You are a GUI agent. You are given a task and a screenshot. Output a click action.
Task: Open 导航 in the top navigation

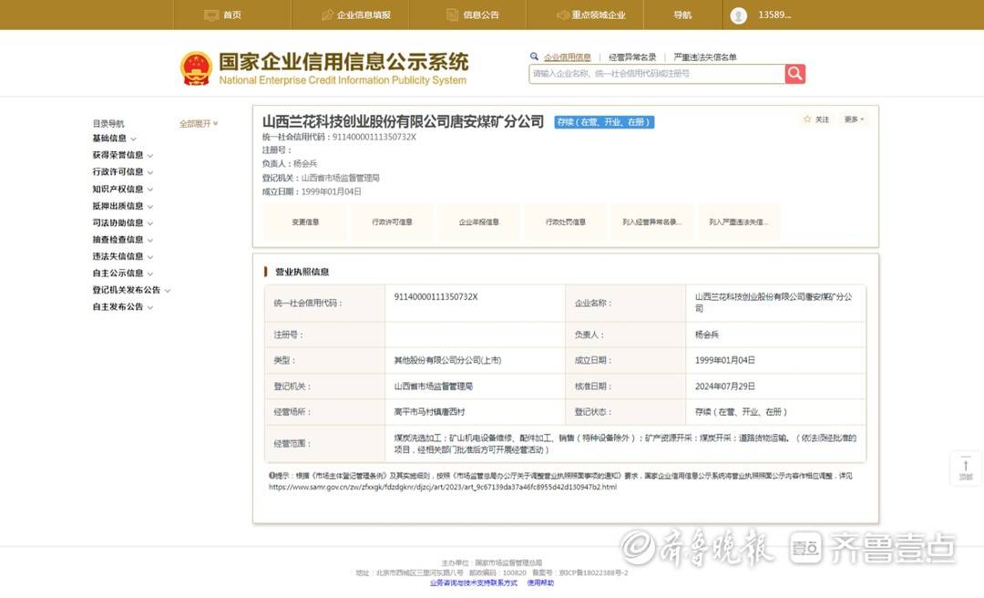click(x=682, y=15)
